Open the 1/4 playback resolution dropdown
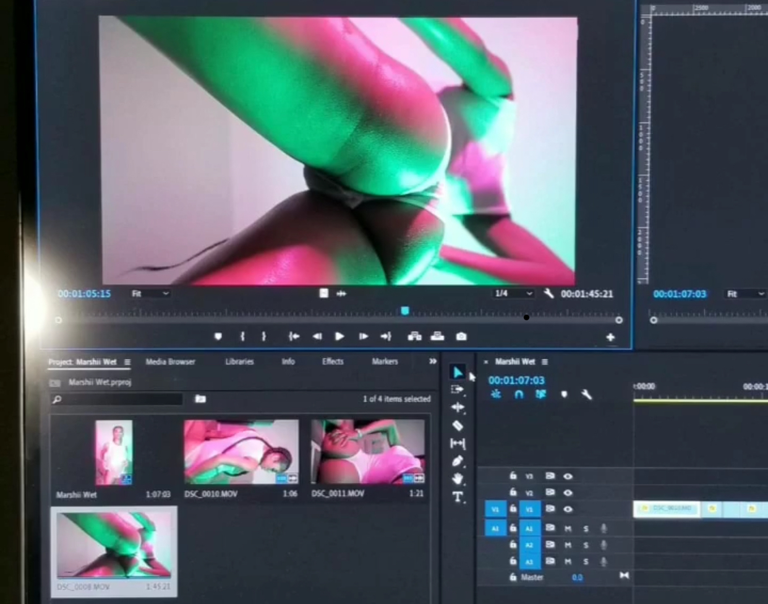Image resolution: width=768 pixels, height=604 pixels. coord(513,293)
